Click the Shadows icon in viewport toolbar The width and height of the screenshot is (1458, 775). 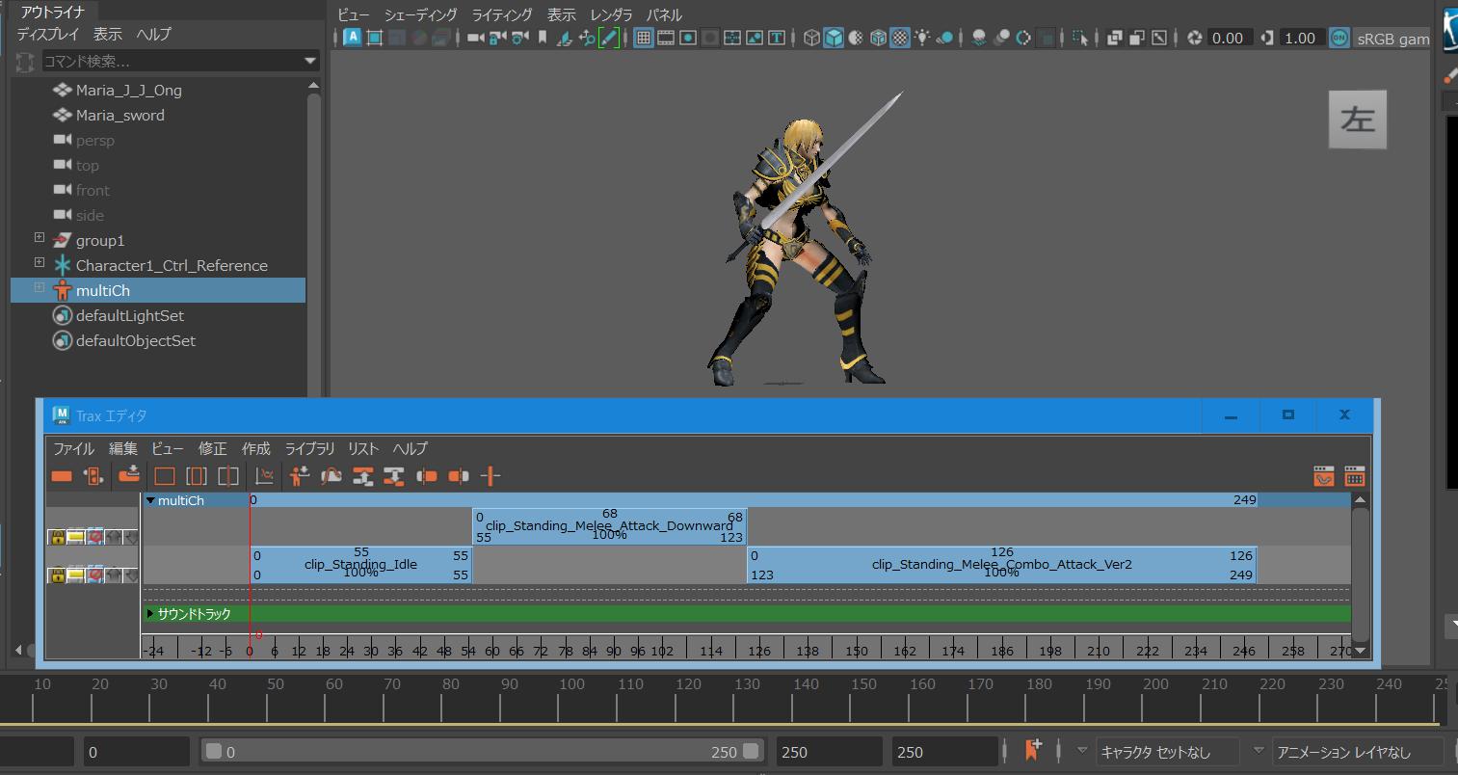pos(944,38)
